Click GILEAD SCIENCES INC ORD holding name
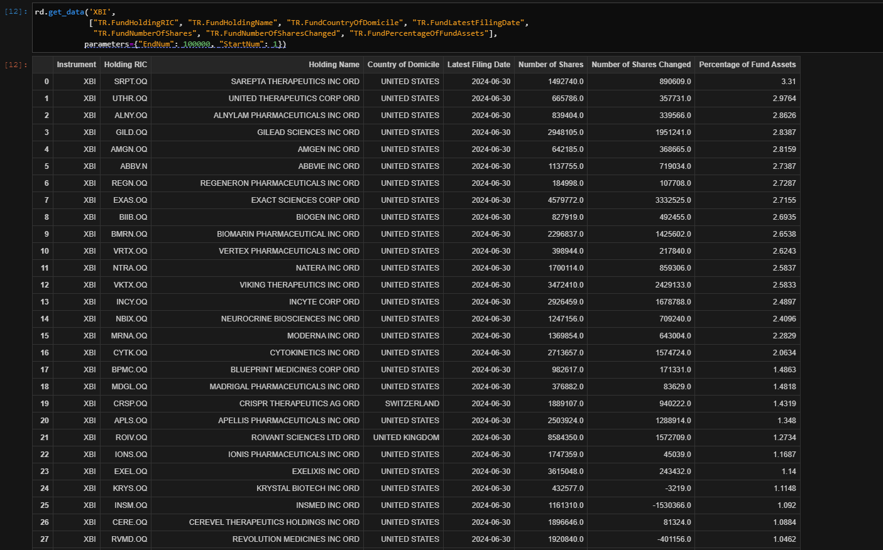This screenshot has height=550, width=883. tap(309, 132)
